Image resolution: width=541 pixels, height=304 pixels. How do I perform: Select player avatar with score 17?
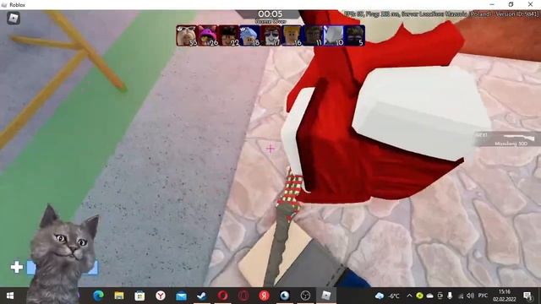(270, 35)
